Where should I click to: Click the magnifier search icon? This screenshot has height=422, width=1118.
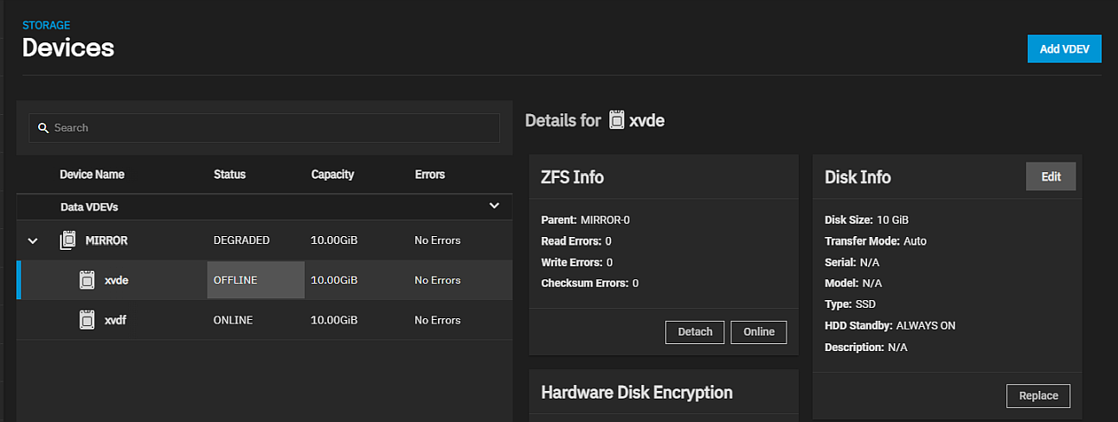[x=42, y=128]
